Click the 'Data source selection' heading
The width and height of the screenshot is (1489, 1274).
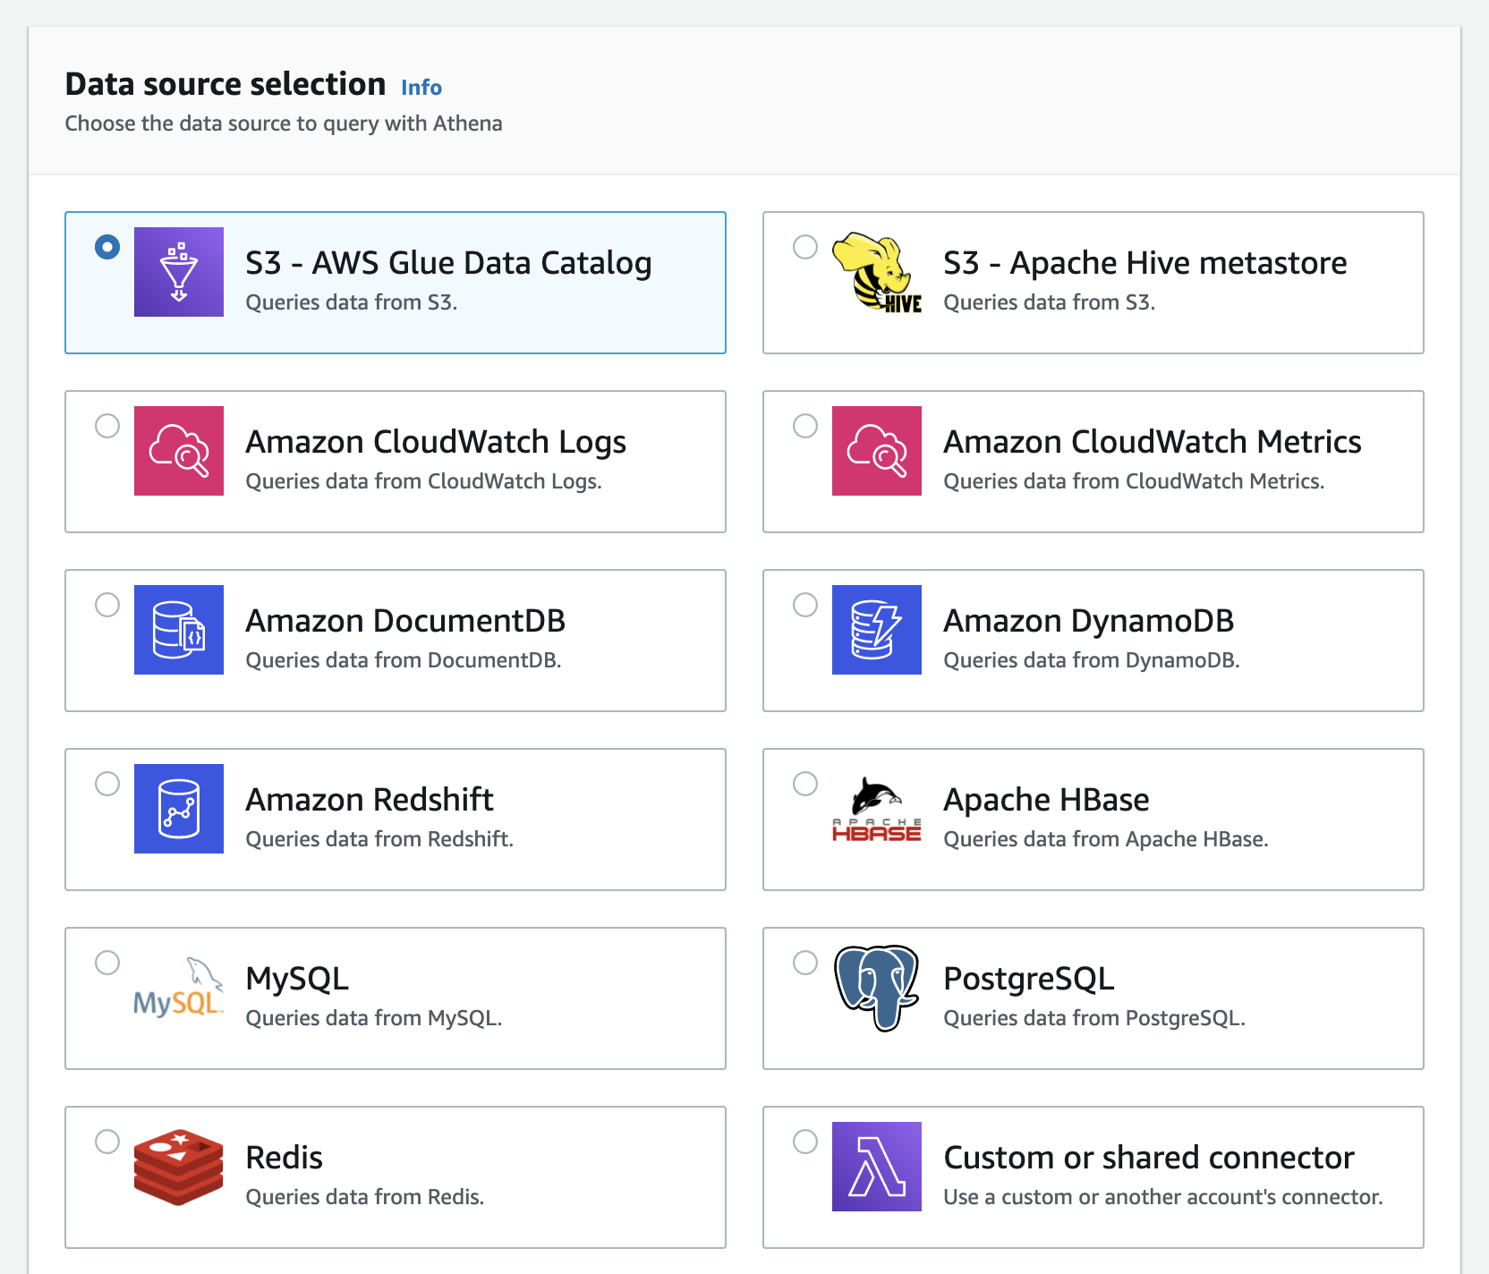click(225, 84)
